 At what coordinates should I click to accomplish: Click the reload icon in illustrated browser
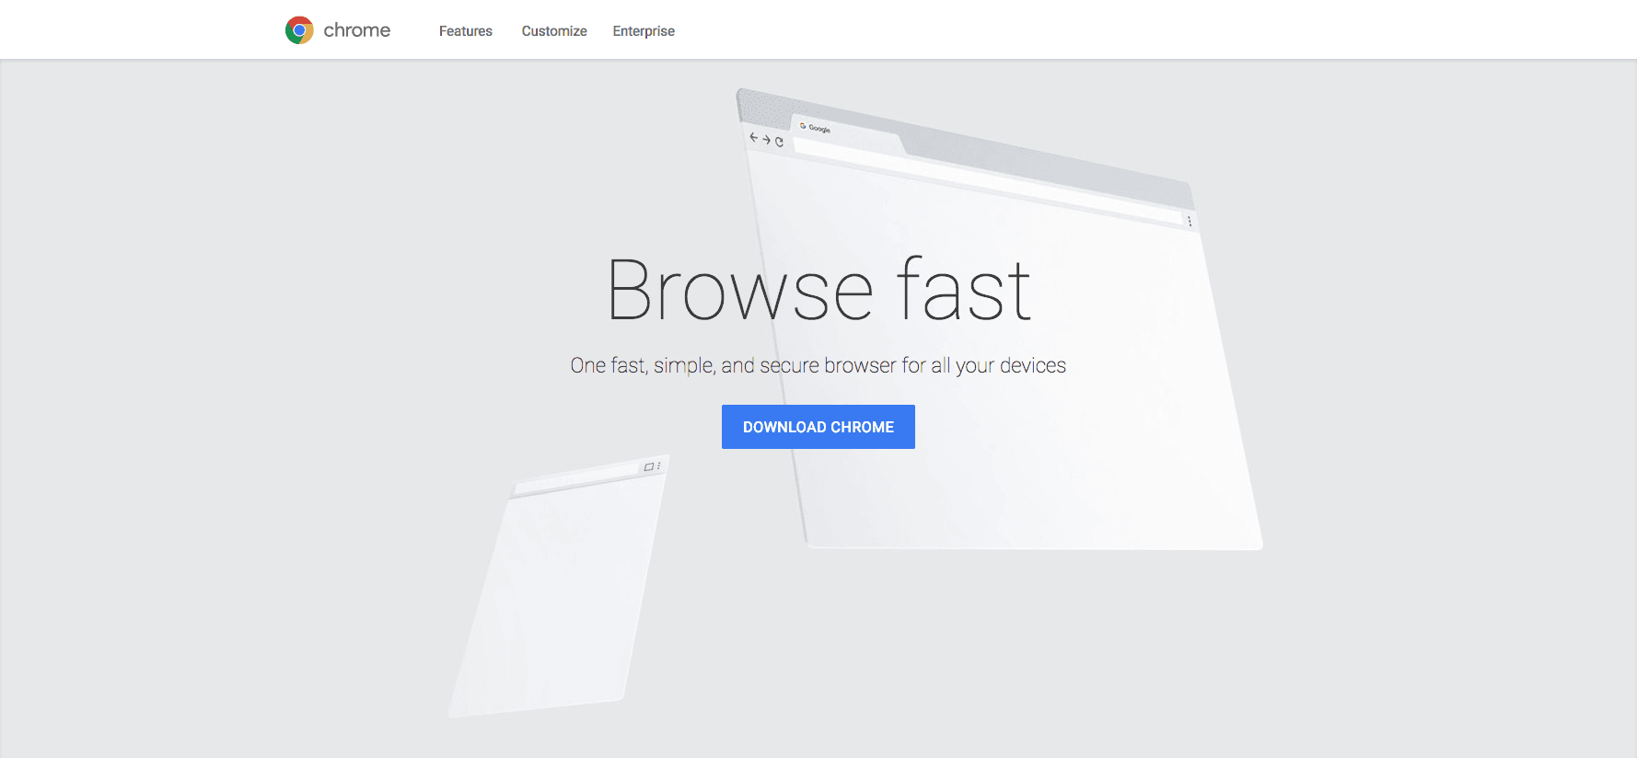click(x=779, y=142)
